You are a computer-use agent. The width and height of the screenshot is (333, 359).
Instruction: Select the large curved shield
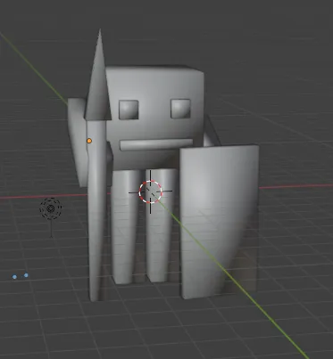[x=220, y=221]
